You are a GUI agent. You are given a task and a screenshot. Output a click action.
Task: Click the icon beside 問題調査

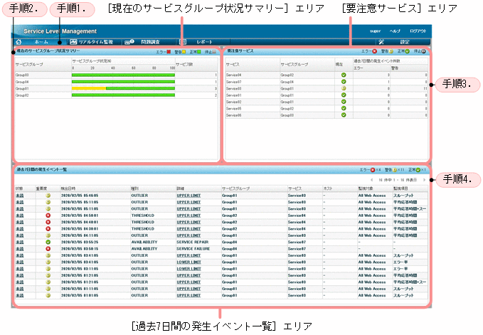[x=129, y=42]
